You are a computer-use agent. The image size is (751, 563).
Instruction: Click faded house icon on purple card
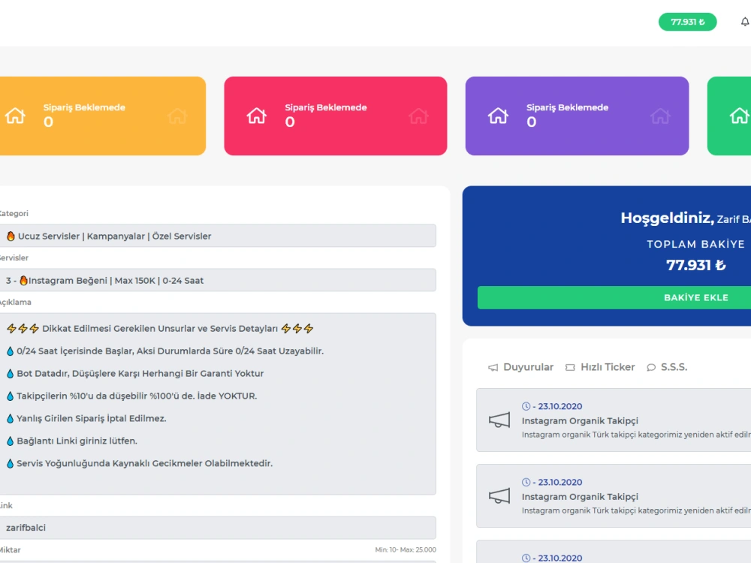[660, 116]
